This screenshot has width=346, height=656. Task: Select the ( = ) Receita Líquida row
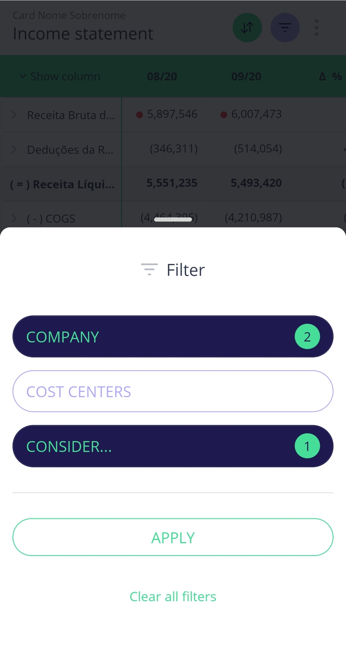click(62, 184)
